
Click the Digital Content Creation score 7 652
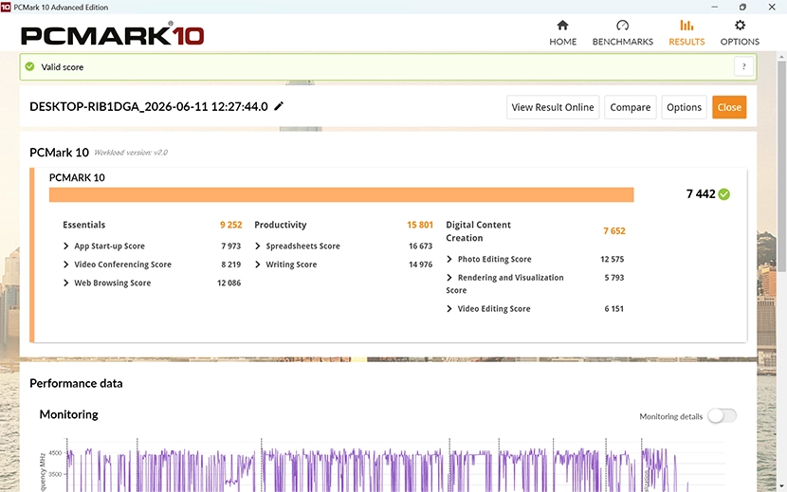pos(614,231)
